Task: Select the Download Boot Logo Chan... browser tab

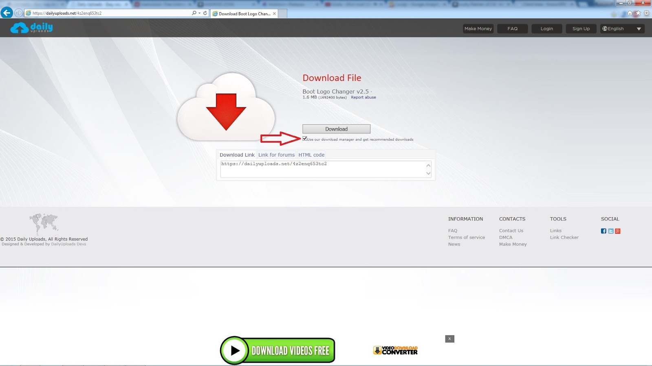Action: click(x=244, y=13)
